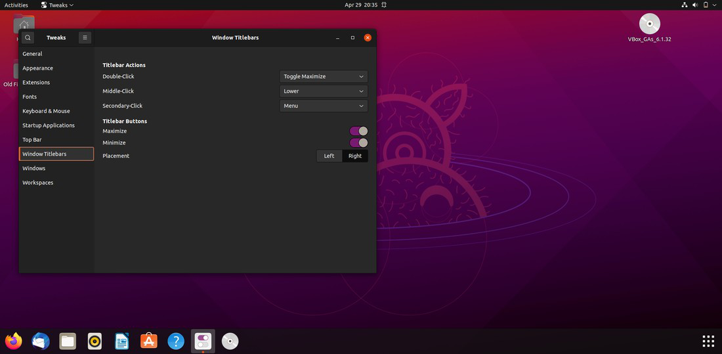Open the Help icon in dock
722x354 pixels.
[x=175, y=341]
